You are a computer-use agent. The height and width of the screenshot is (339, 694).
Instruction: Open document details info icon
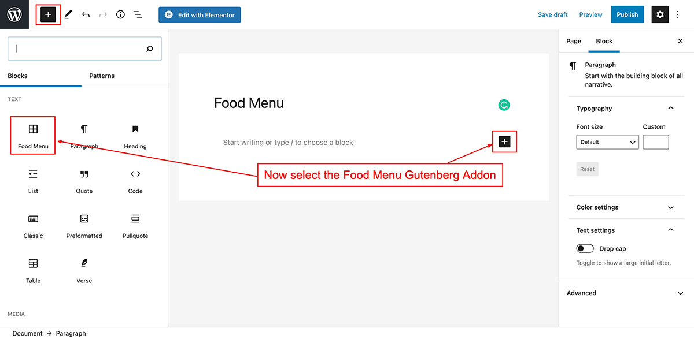pos(120,14)
